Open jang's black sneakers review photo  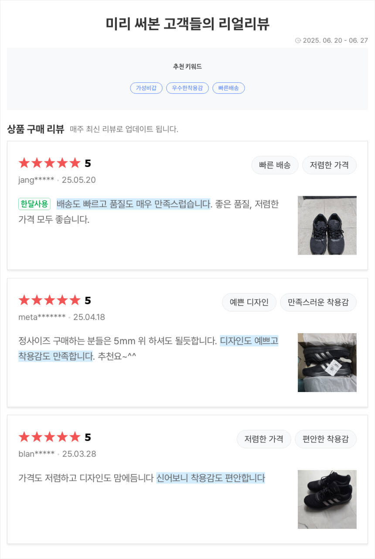[327, 225]
